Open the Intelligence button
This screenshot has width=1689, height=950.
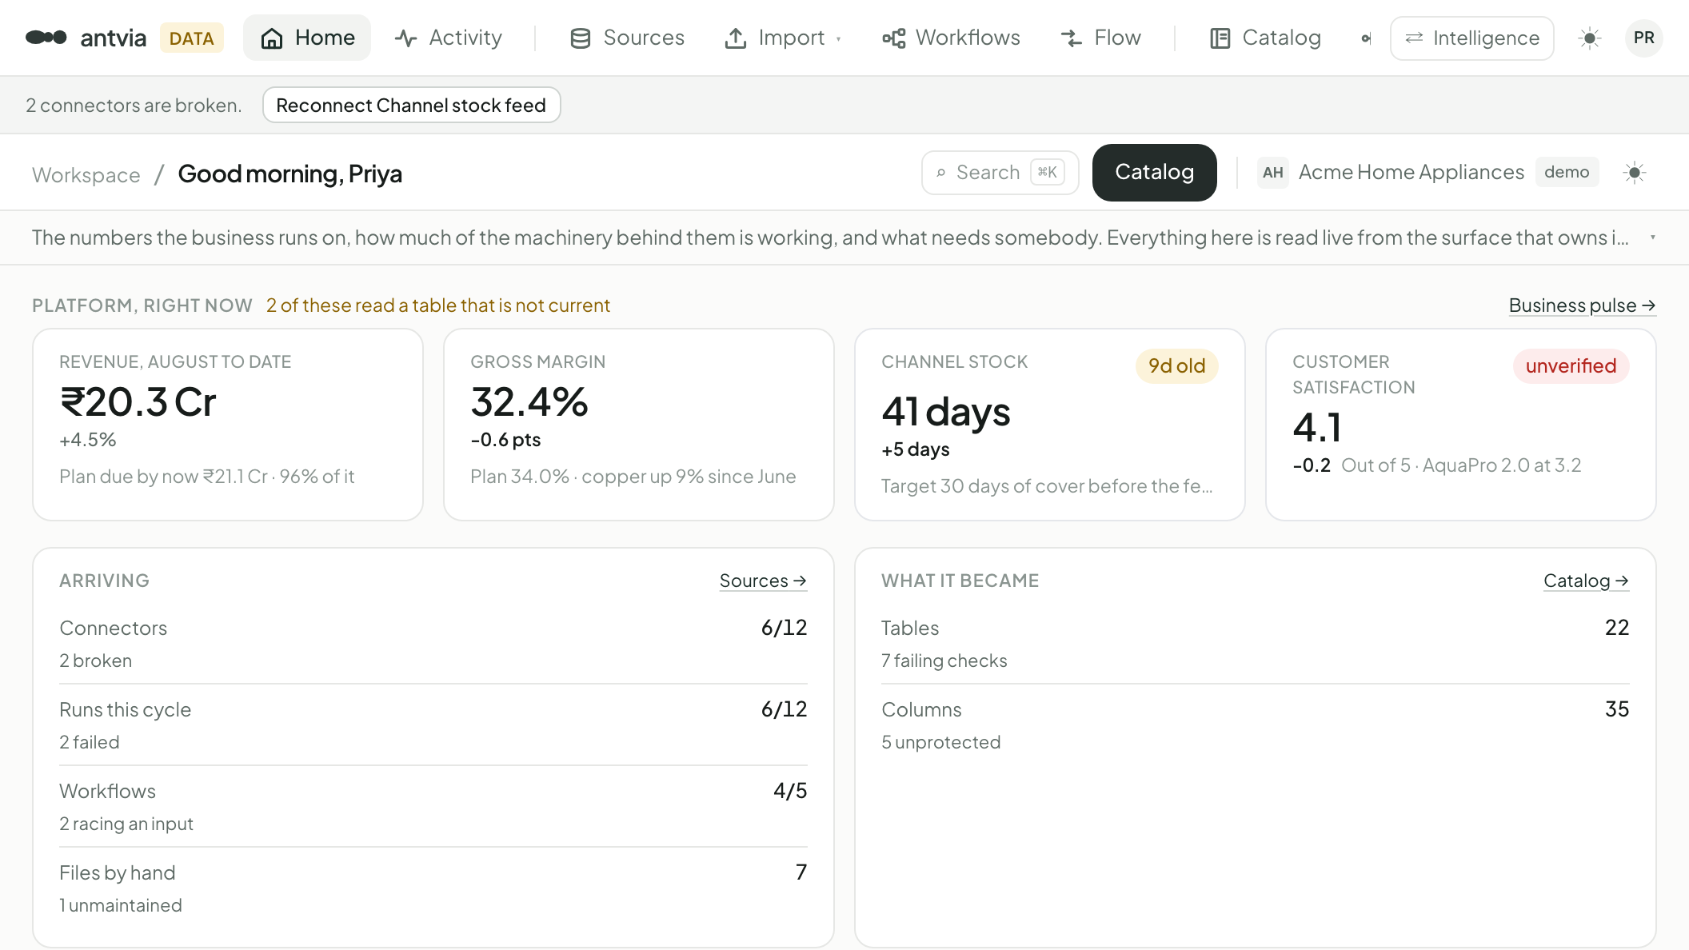(x=1471, y=38)
